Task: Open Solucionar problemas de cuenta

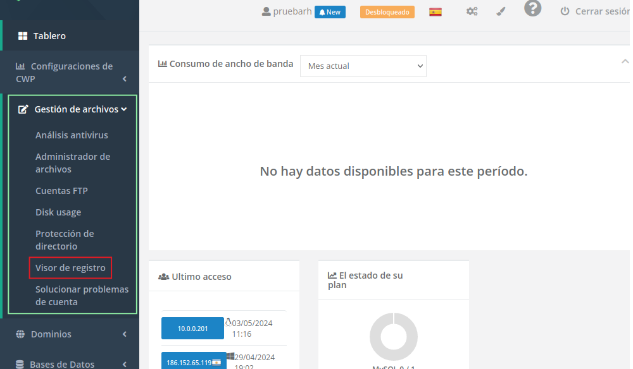Action: (x=82, y=296)
